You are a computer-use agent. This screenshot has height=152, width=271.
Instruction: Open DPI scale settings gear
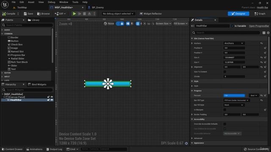[186, 144]
